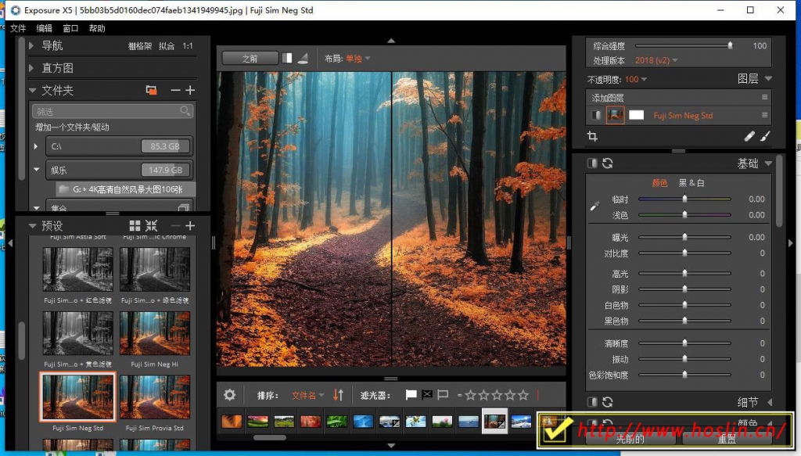Viewport: 801px width, 456px height.
Task: Click the 色彩饱和度 slider handle
Action: click(685, 375)
